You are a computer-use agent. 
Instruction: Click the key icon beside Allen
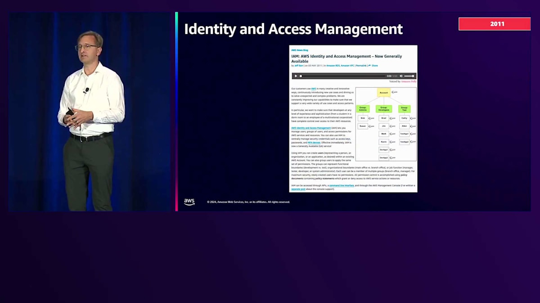click(x=413, y=126)
